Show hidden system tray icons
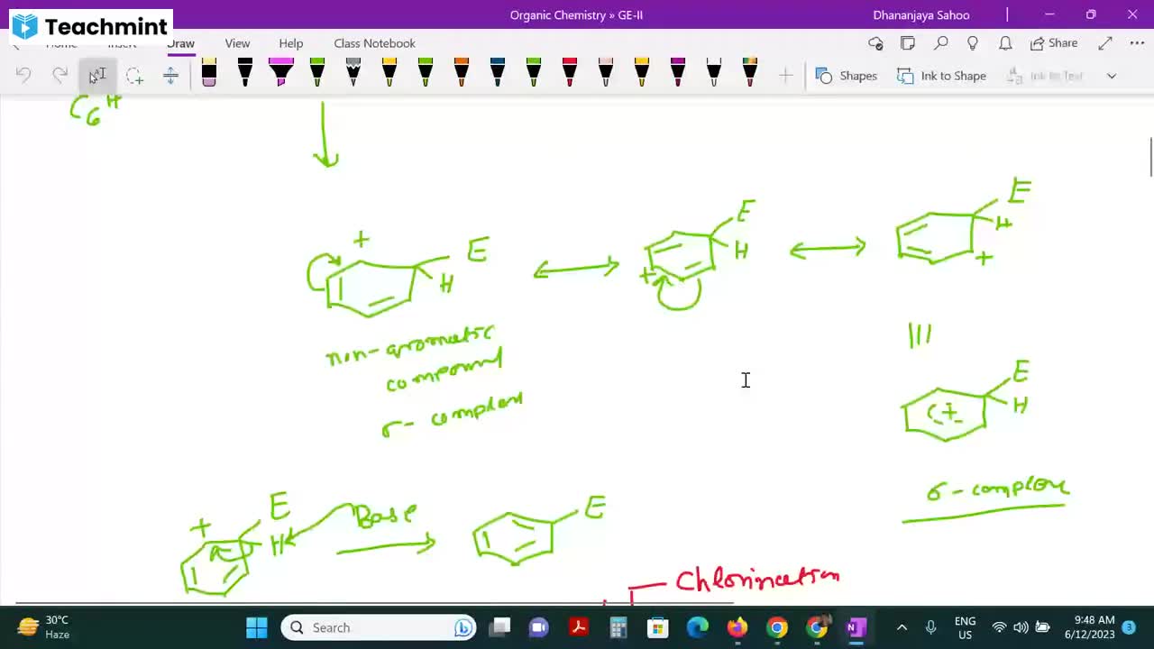The image size is (1154, 649). point(902,627)
